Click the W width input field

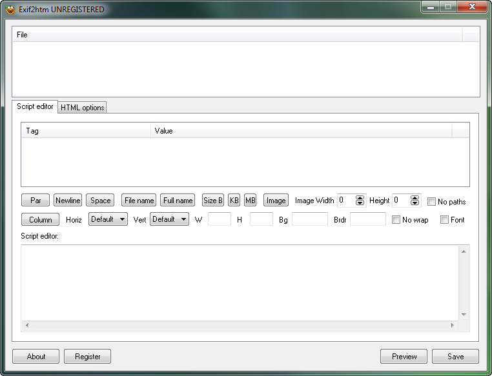pyautogui.click(x=220, y=219)
